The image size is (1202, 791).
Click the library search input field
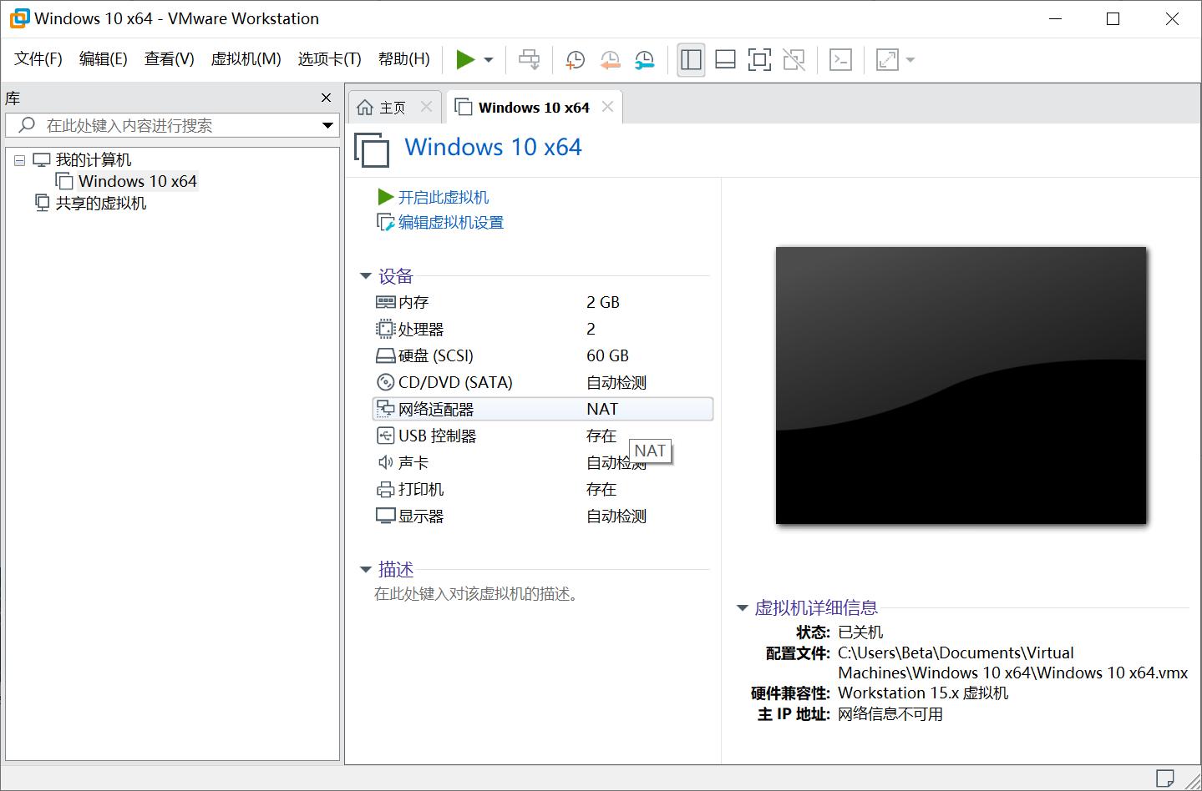pos(167,126)
